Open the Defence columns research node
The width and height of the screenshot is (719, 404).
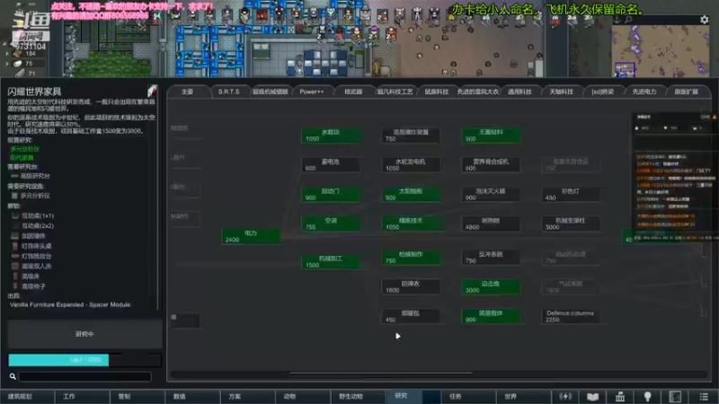[x=571, y=316]
